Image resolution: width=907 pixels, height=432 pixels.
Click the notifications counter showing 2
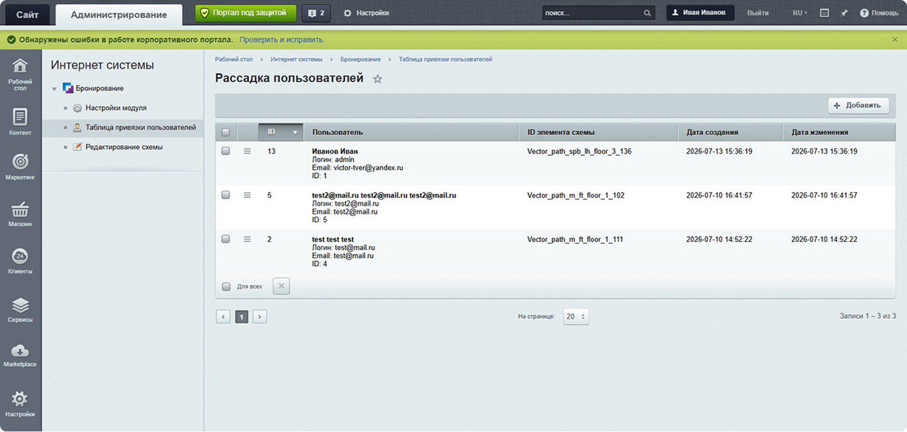pos(316,13)
